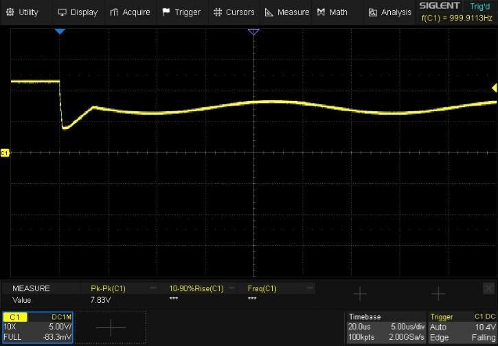Click the SIGLENT logo

click(x=439, y=5)
